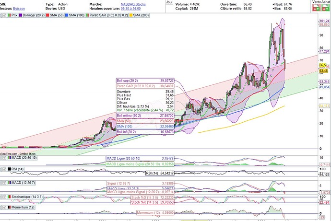Click the up-arrow icon beside the Prix label
This screenshot has height=221, width=331.
pos(4,15)
